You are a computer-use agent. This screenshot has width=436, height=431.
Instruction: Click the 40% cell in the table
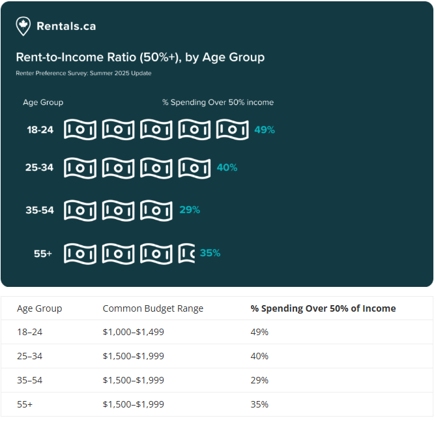coord(259,356)
